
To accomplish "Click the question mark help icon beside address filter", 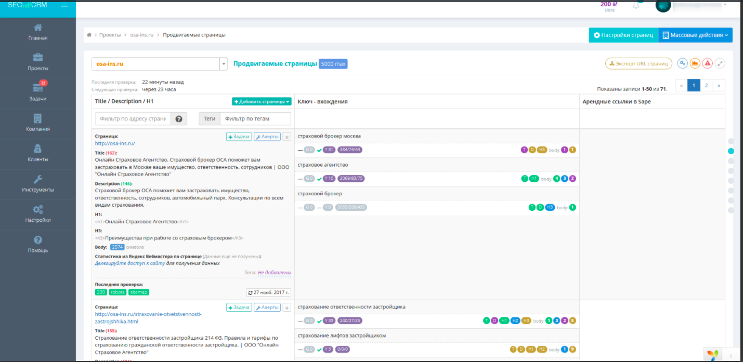I will pos(178,119).
